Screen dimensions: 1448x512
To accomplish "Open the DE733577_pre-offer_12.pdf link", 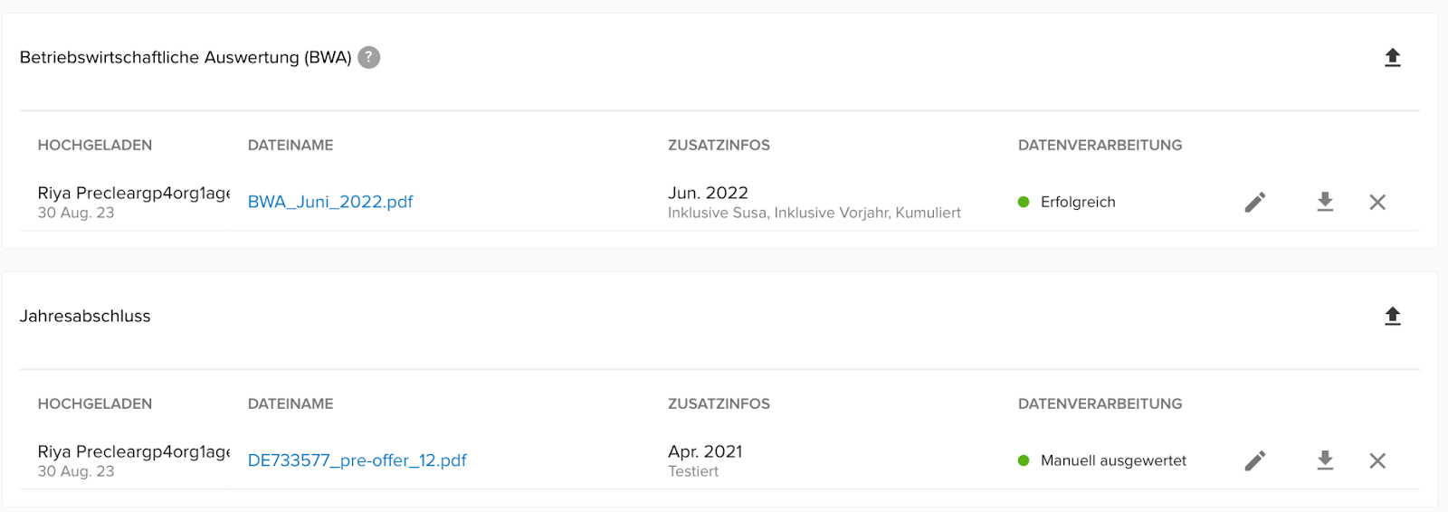I will click(x=357, y=460).
